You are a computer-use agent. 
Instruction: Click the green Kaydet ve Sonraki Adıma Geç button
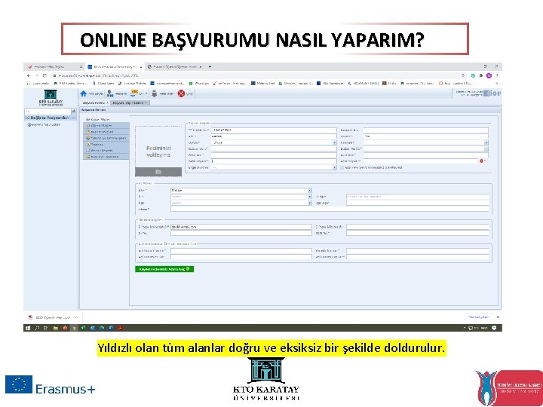point(164,269)
